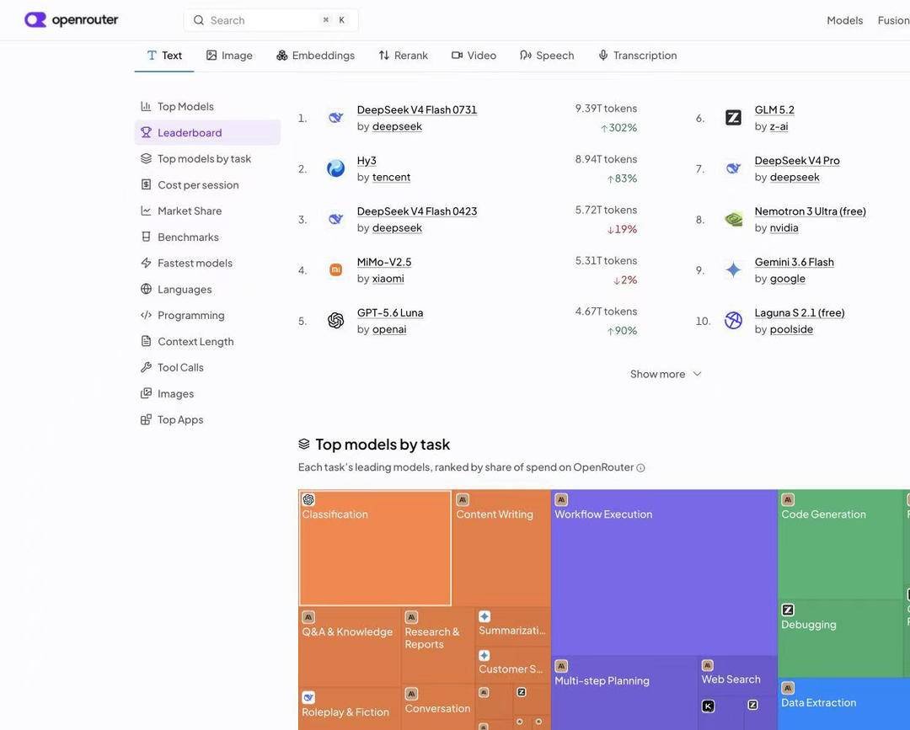This screenshot has width=910, height=730.
Task: Select Leaderboard in the sidebar
Action: tap(207, 133)
